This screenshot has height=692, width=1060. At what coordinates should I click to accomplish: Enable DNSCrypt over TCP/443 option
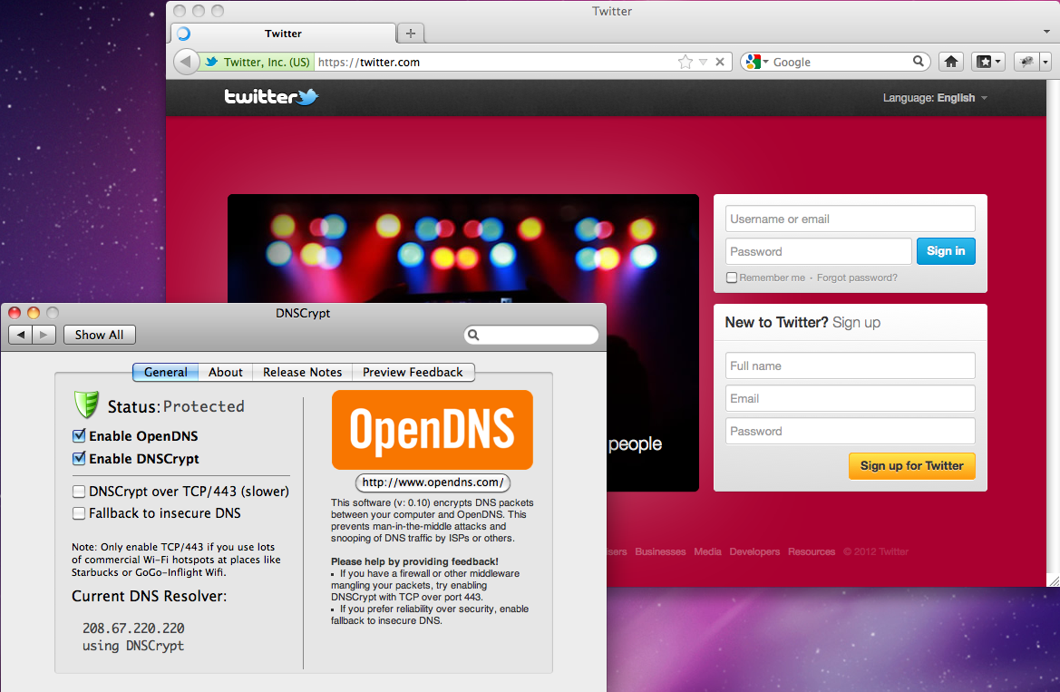[x=80, y=492]
